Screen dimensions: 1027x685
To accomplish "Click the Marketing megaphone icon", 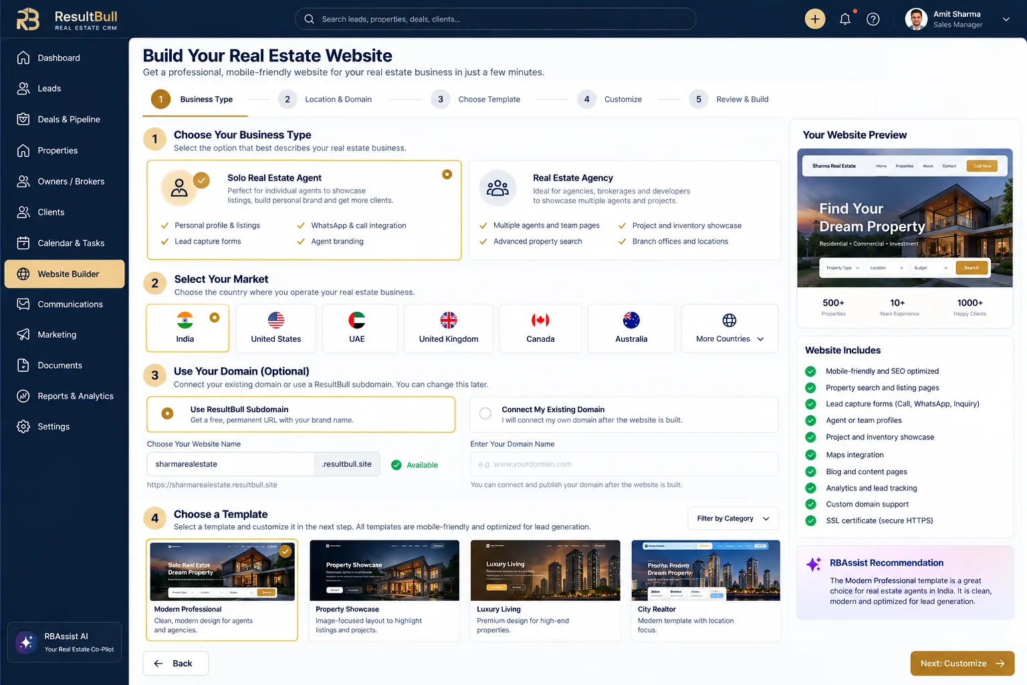I will [23, 334].
